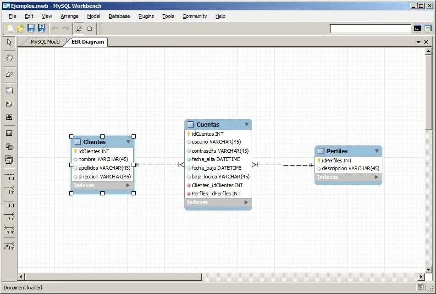Toggle the align-to-grid toolbar icon
Viewport: 436px width, 294px height.
[x=89, y=28]
